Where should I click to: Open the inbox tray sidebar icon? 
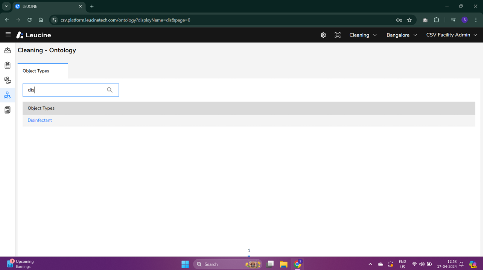pyautogui.click(x=8, y=50)
